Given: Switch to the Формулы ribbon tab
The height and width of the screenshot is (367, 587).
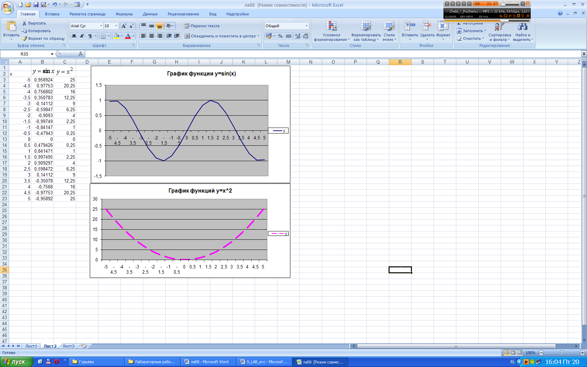Looking at the screenshot, I should pos(124,14).
